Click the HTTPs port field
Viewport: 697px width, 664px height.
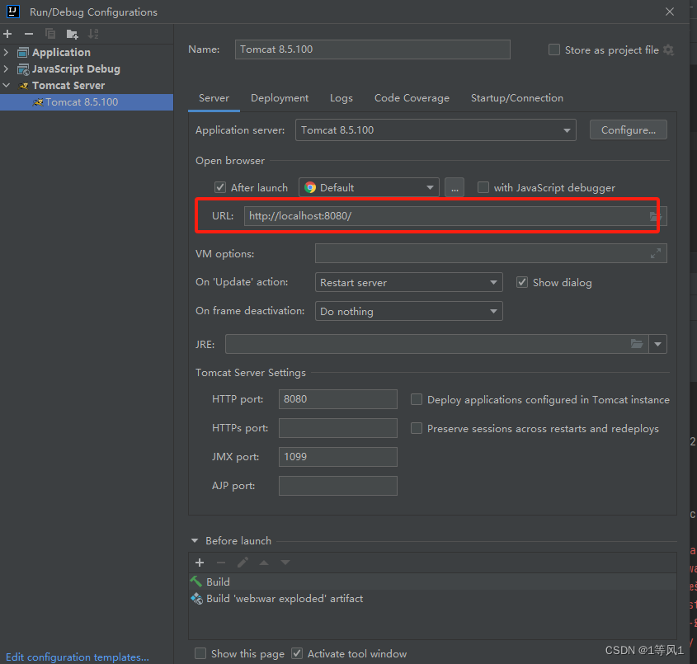[x=338, y=428]
